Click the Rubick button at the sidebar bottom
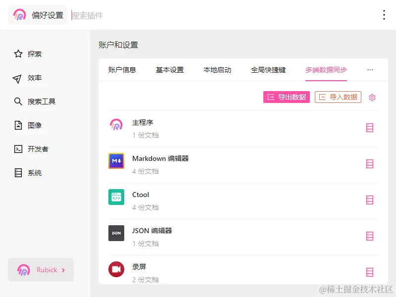Viewport: 396px width, 297px height. click(x=41, y=270)
